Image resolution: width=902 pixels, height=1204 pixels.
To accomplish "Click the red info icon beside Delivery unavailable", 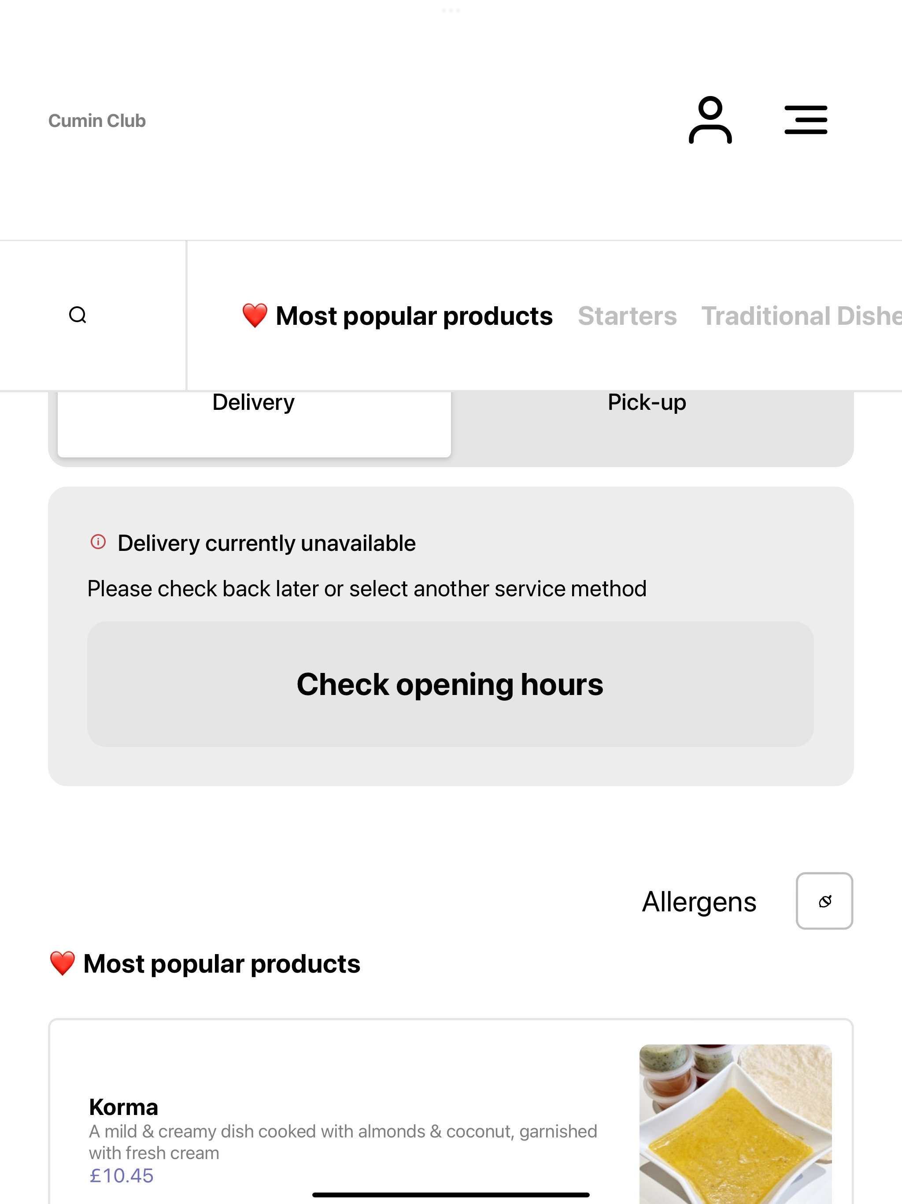I will pos(98,542).
